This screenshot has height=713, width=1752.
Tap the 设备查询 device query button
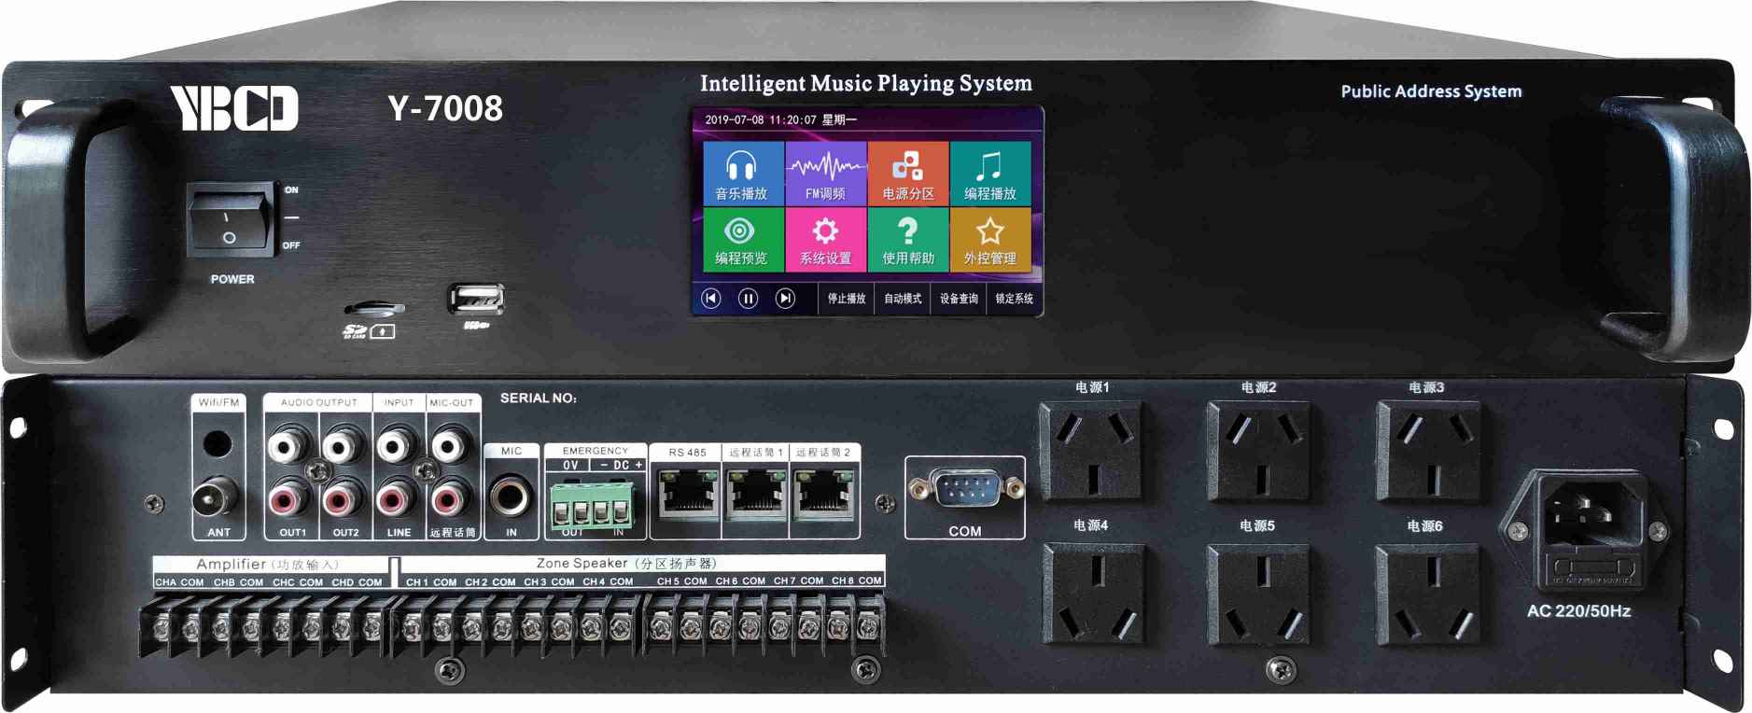tap(959, 299)
